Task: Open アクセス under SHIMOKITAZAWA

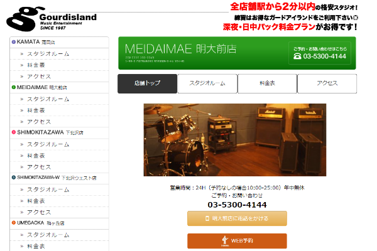Action: click(x=59, y=167)
